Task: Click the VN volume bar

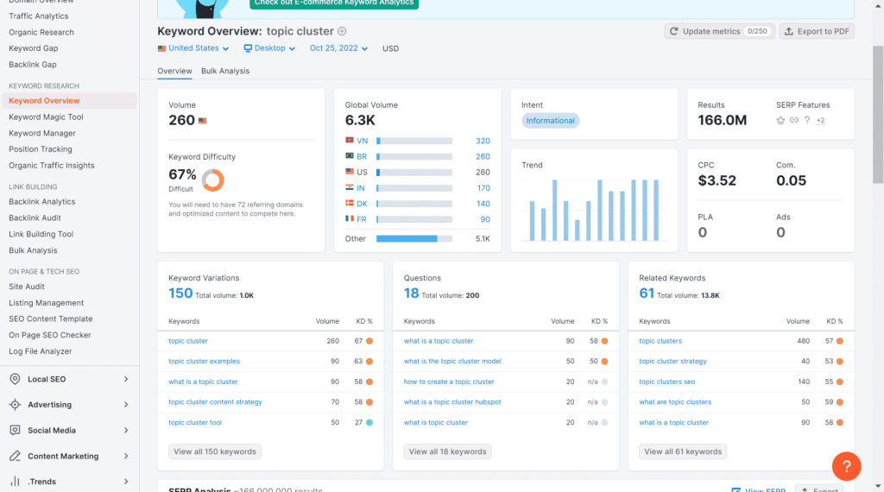Action: point(414,141)
